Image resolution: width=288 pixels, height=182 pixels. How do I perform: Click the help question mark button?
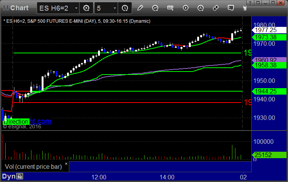click(250, 3)
